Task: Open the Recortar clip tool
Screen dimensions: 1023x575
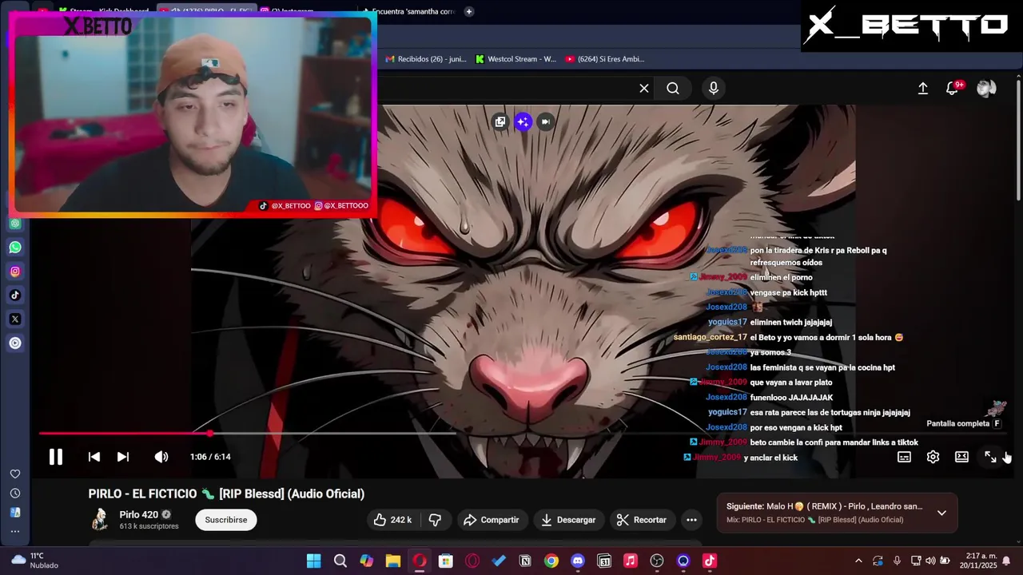Action: tap(643, 520)
